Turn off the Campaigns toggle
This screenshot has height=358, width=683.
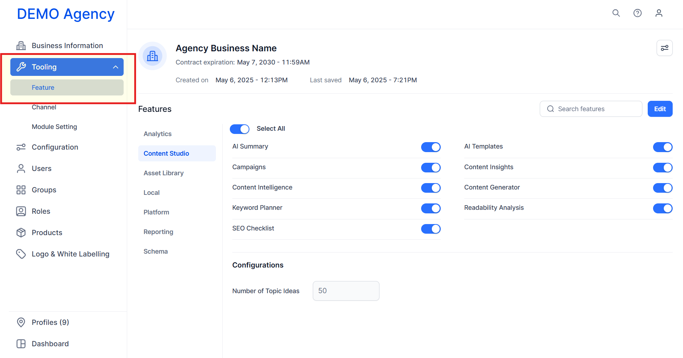(431, 167)
